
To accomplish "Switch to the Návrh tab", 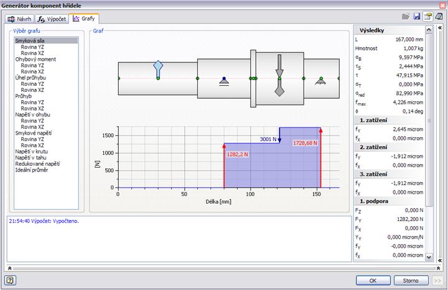I will [x=19, y=19].
